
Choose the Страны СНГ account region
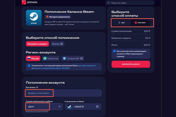tap(73, 58)
